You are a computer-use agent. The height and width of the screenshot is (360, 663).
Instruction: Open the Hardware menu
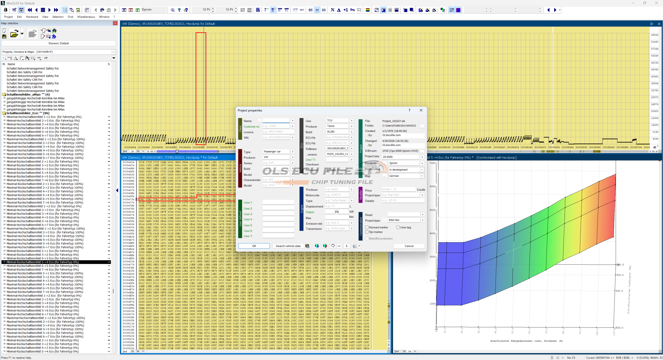(x=32, y=17)
